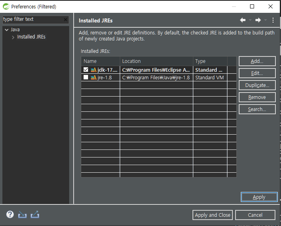
Task: Sort by the Location column header
Action: pos(156,61)
